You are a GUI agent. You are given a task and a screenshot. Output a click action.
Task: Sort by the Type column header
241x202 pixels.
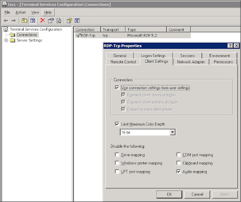[146, 29]
